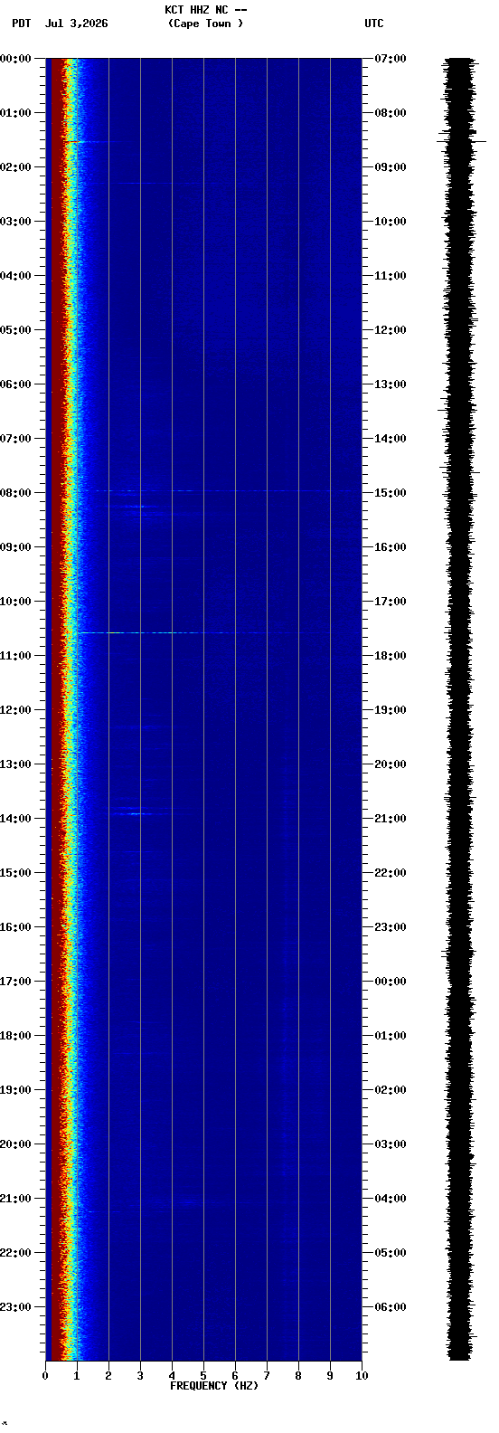Click the seismogram waveform trace at 12:00 PDT

459,710
